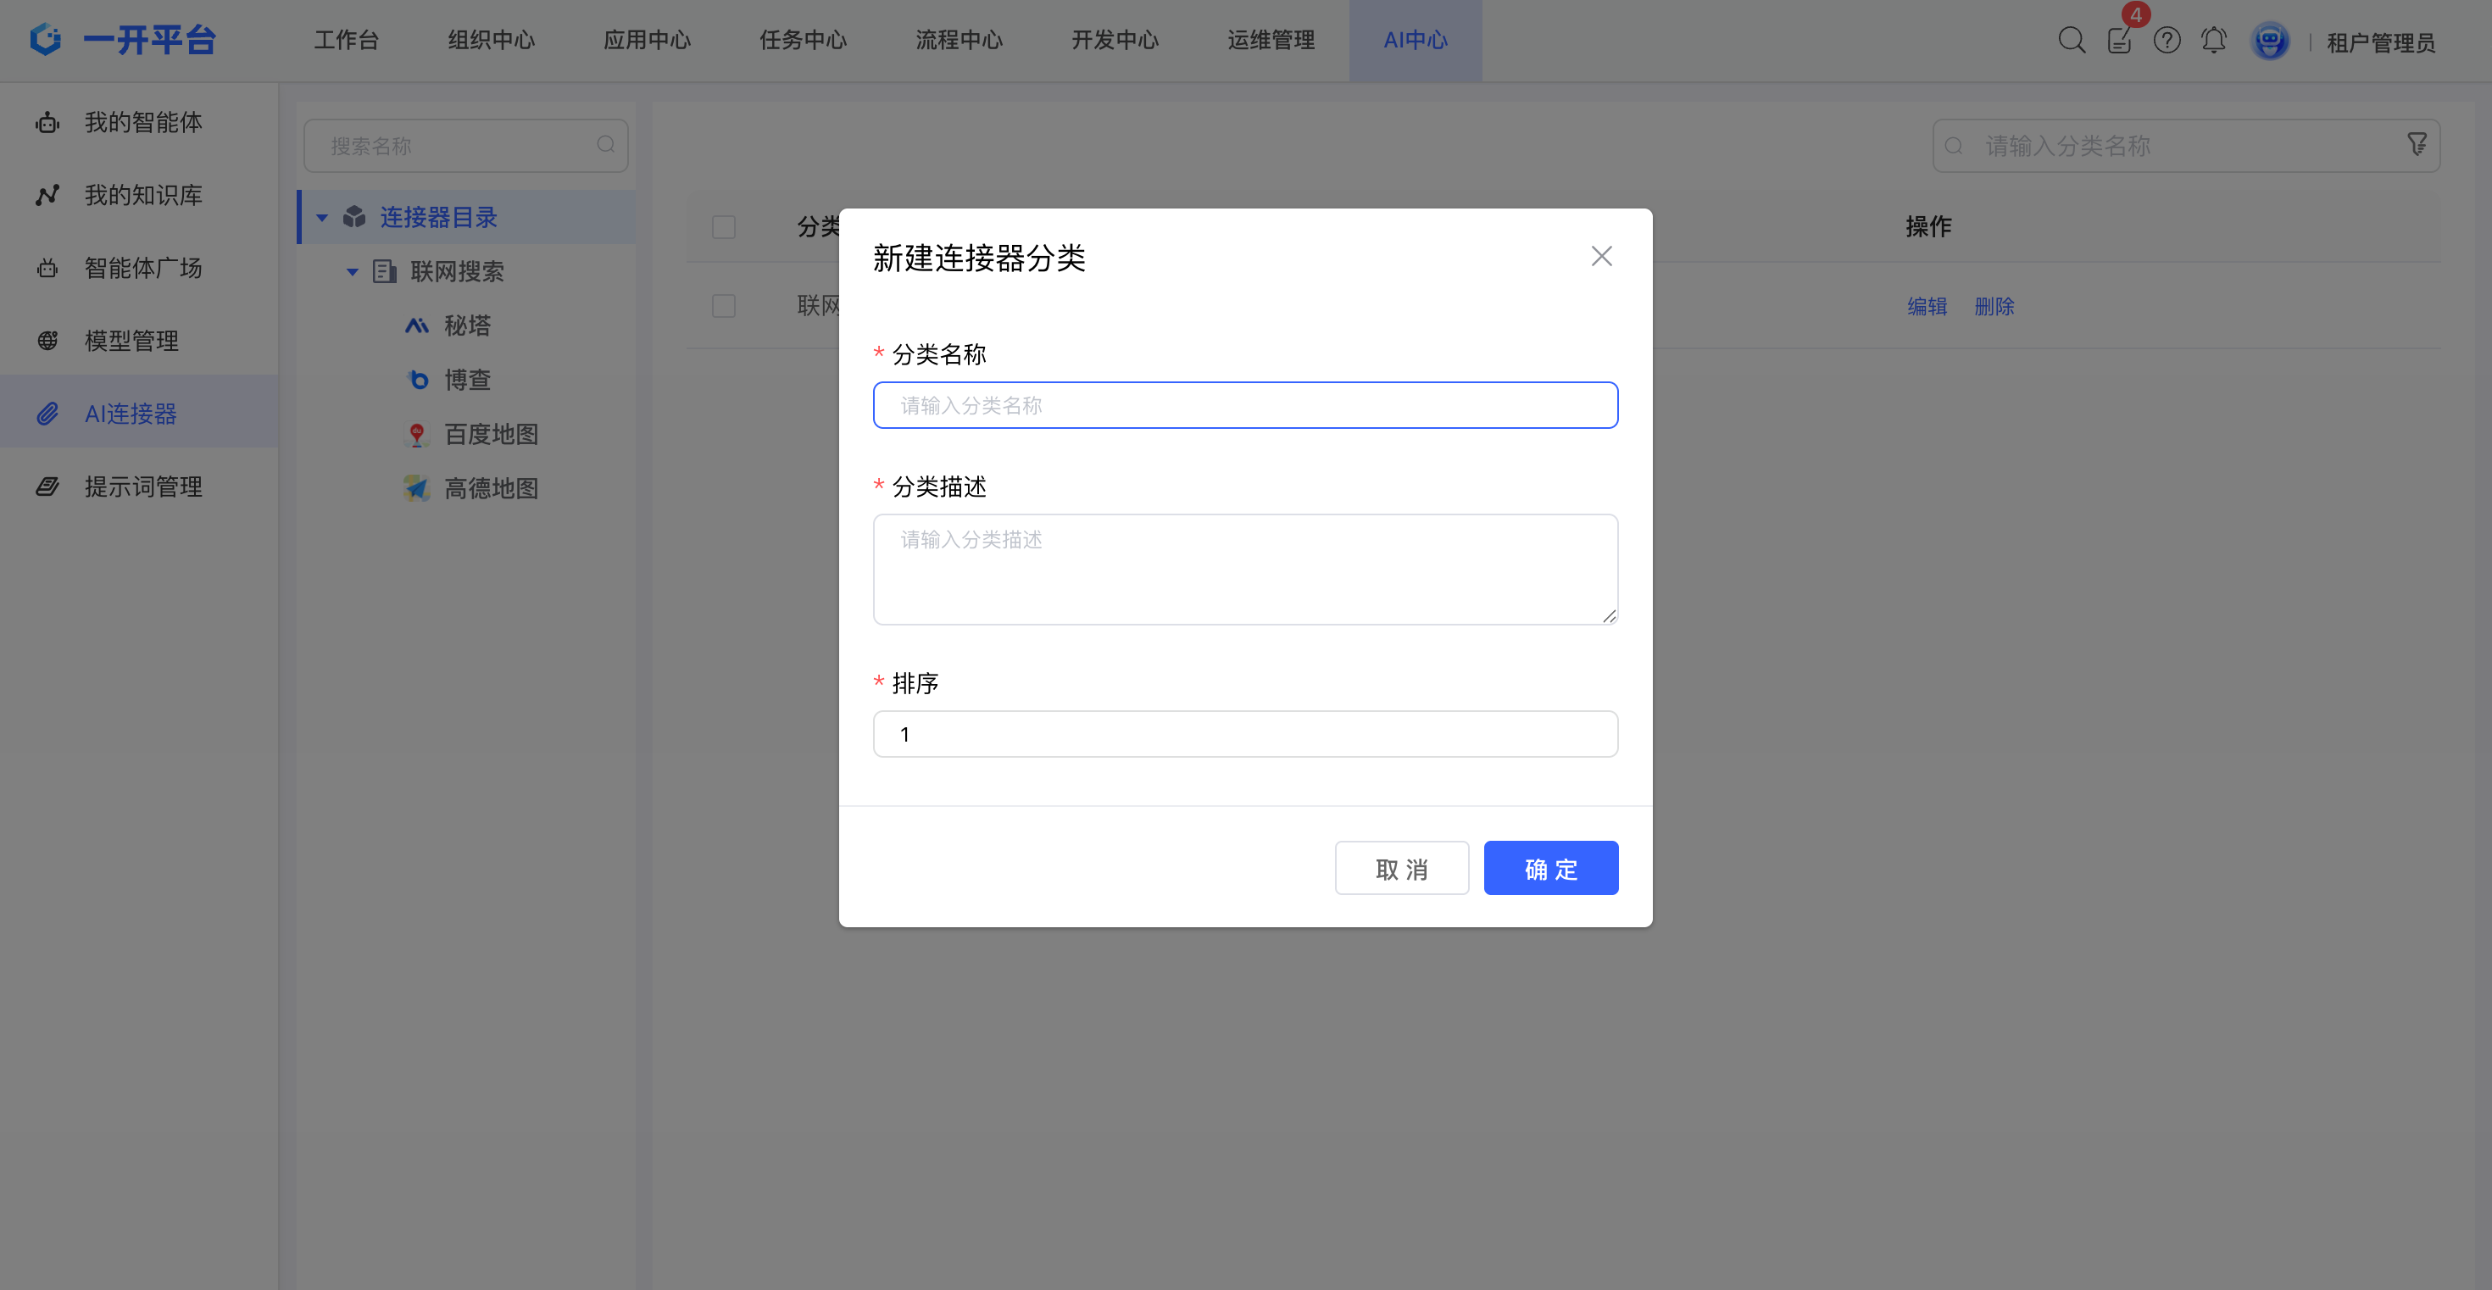Open the notes icon with badge 4

tap(2118, 41)
